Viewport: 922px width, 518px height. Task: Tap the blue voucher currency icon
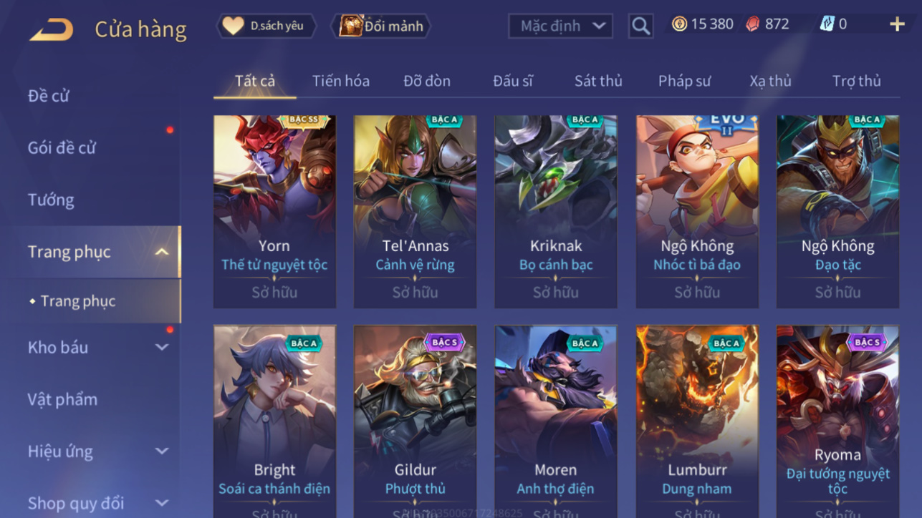(827, 24)
